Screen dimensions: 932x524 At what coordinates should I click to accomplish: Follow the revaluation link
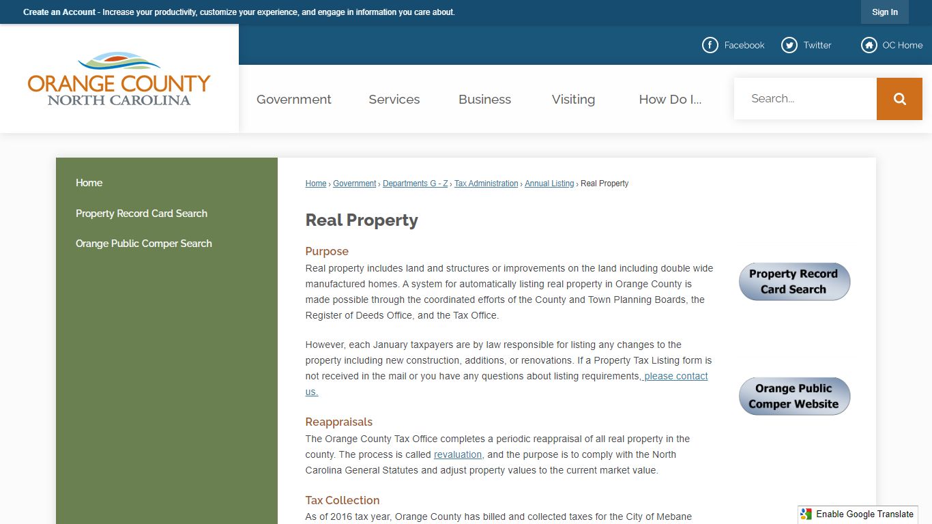(458, 454)
